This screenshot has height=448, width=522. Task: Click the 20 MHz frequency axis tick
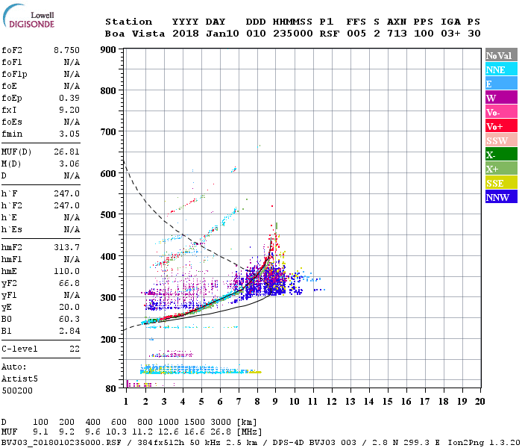coord(479,402)
